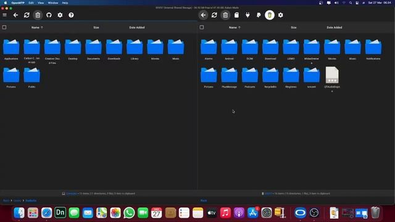Open the PayPal donate icon
This screenshot has height=222, width=395.
[x=259, y=15]
